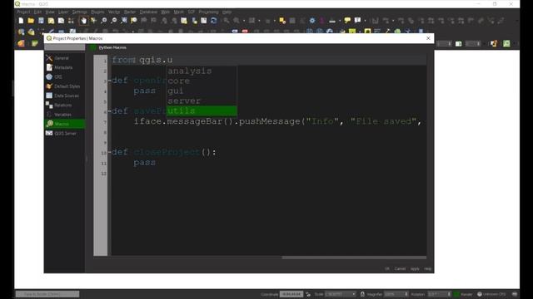The image size is (533, 299).
Task: Click the Map Tips speech bubble icon
Action: (347, 21)
